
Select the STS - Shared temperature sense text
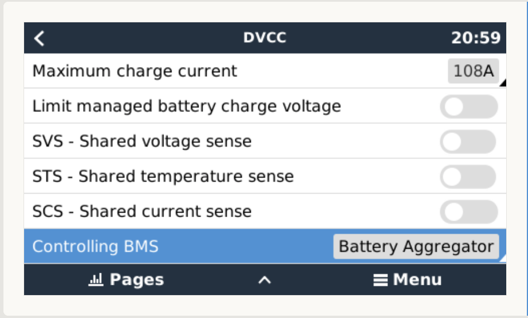coord(163,176)
